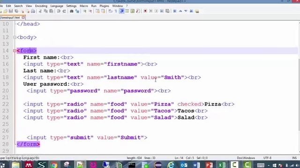
Task: Click the Replace toolbar icon
Action: pyautogui.click(x=77, y=11)
